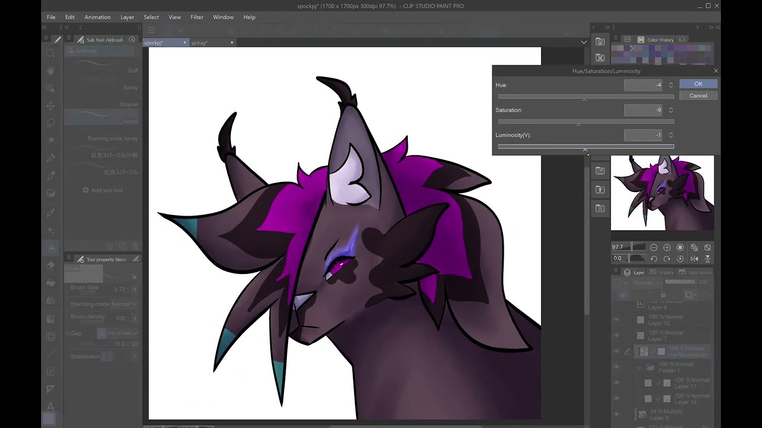Switch to the History panel tab
This screenshot has width=762, height=428.
[662, 272]
